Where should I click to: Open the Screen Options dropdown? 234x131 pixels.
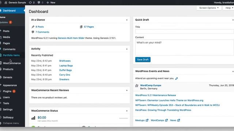(x=209, y=8)
